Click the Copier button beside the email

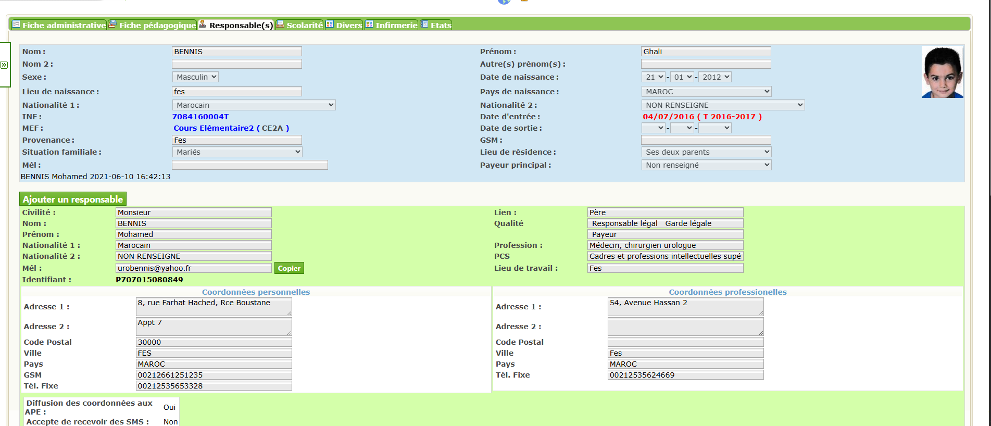[289, 268]
